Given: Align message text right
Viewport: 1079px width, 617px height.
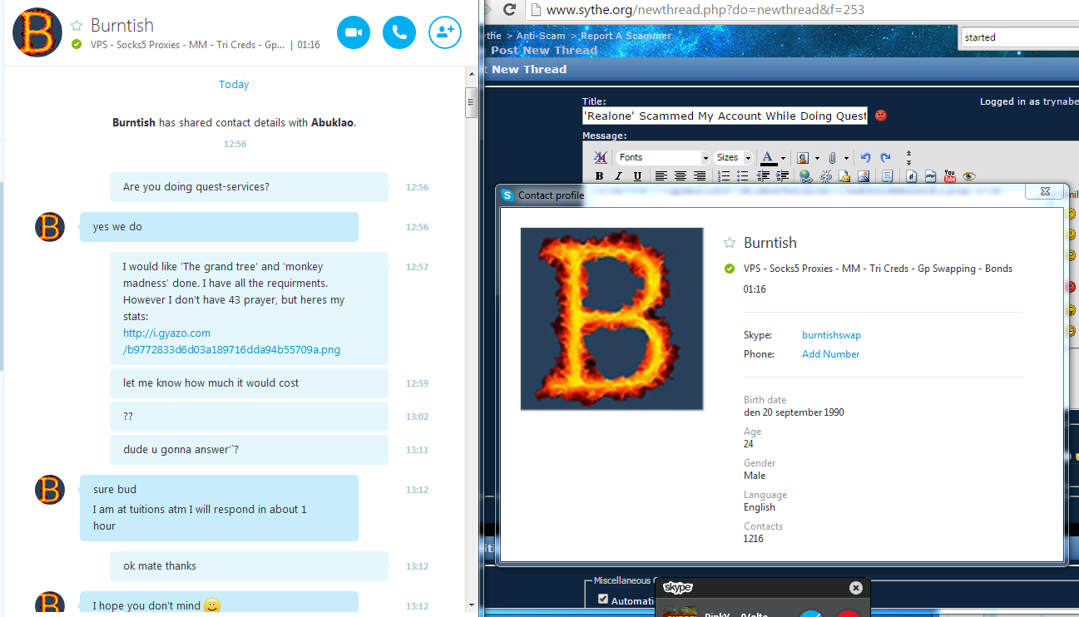Looking at the screenshot, I should tap(700, 176).
